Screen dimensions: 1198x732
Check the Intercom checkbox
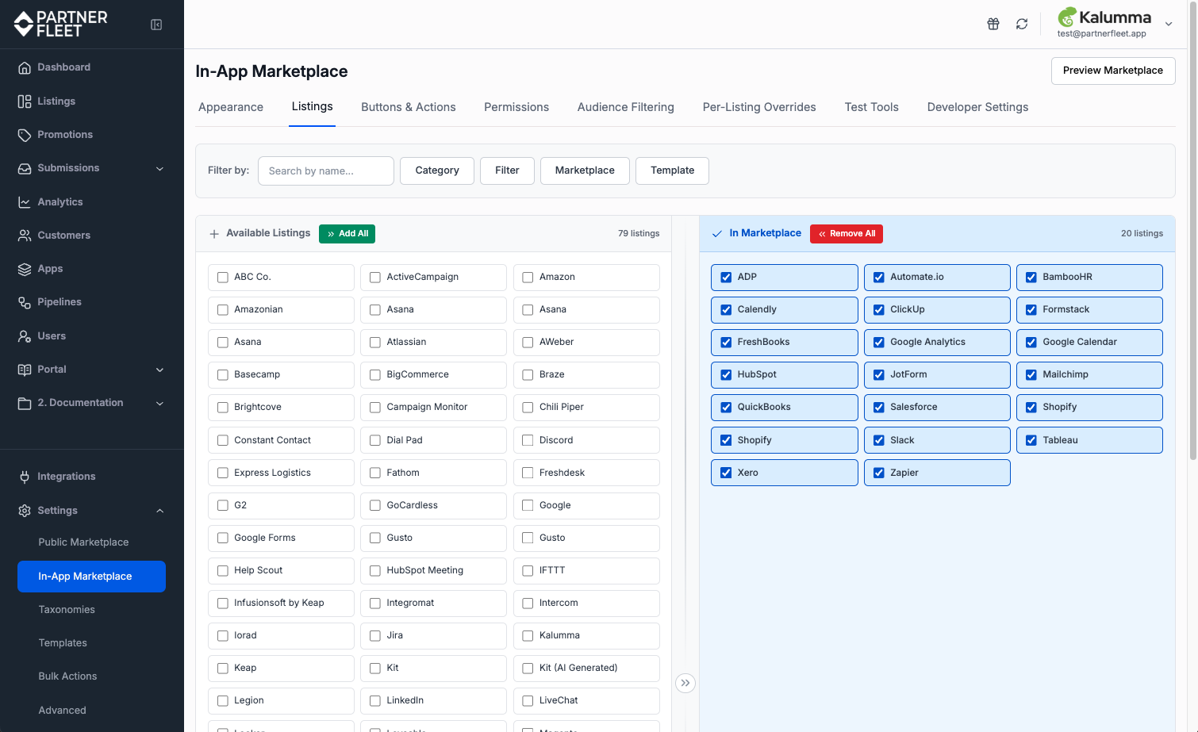(x=528, y=604)
